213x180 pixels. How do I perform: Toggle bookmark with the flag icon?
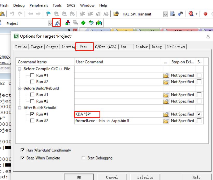coord(48,14)
